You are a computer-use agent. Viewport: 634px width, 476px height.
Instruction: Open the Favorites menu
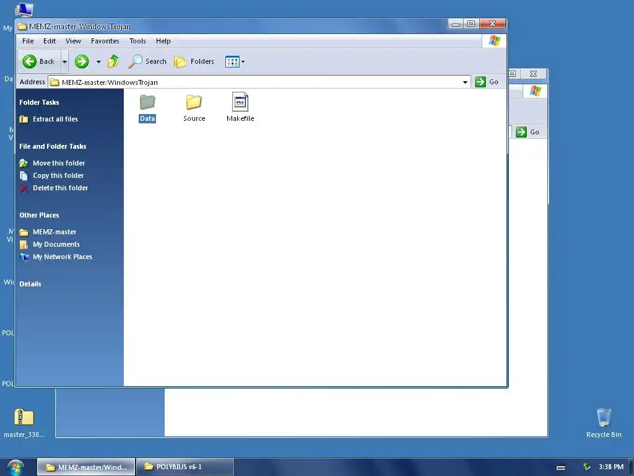click(x=105, y=41)
